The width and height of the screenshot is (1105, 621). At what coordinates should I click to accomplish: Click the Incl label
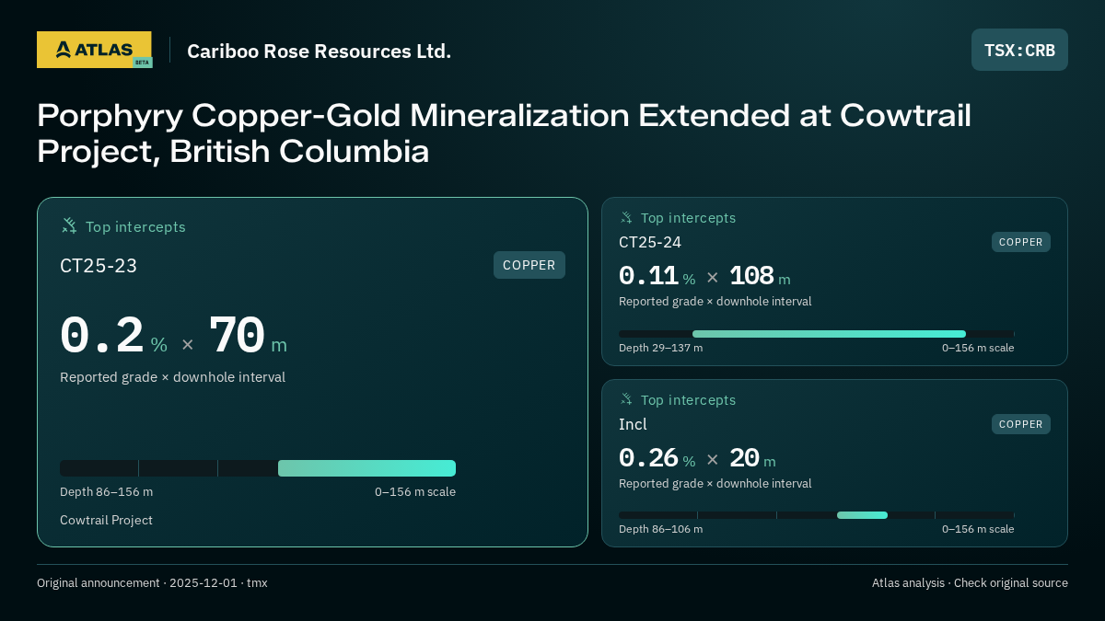(633, 424)
